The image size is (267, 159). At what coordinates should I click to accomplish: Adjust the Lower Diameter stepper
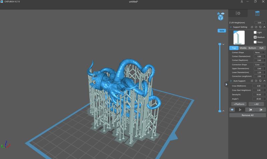(x=265, y=73)
